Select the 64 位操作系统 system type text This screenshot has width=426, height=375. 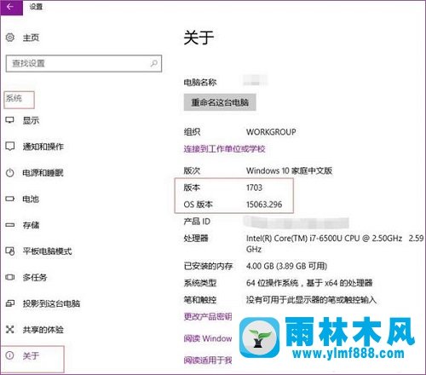click(x=309, y=283)
